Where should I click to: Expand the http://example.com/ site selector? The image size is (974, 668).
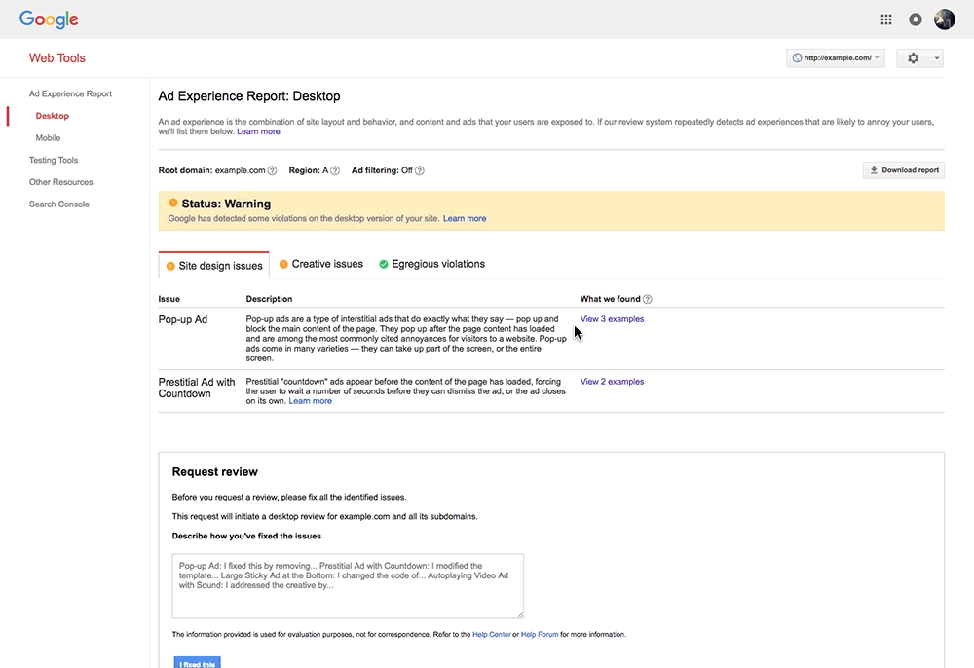point(836,58)
